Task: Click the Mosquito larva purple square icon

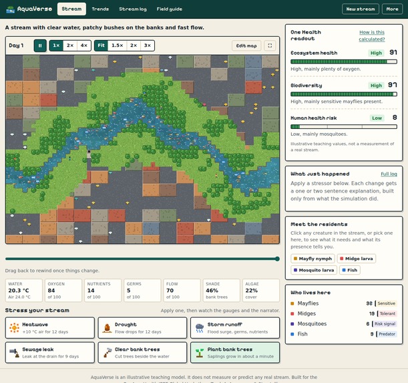Action: pos(295,270)
